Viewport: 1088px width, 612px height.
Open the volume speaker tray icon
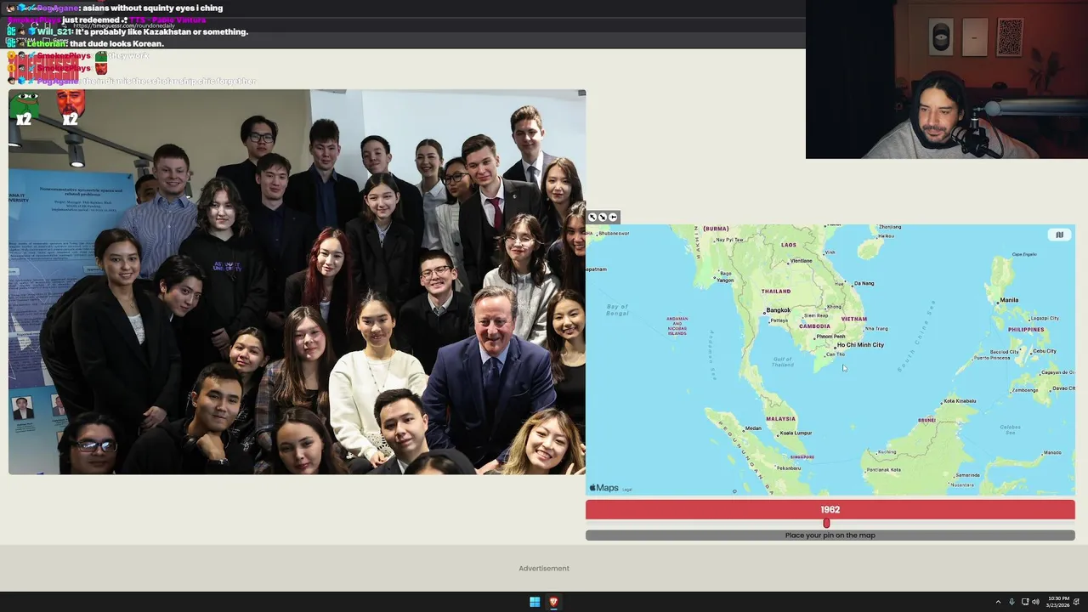point(1035,602)
